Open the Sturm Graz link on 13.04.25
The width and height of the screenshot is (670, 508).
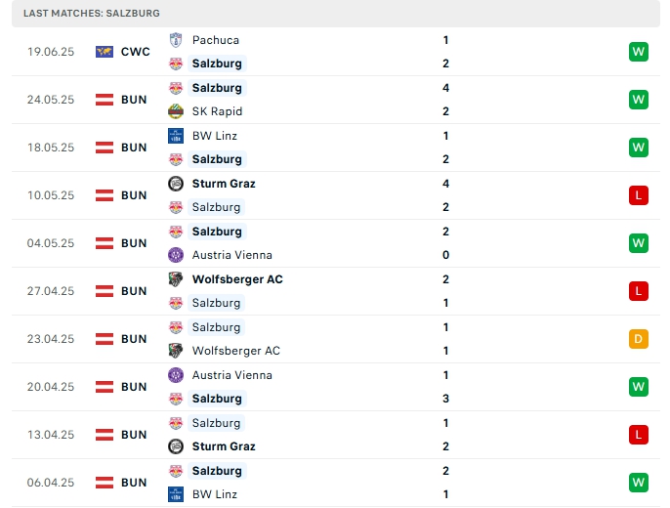coord(224,446)
